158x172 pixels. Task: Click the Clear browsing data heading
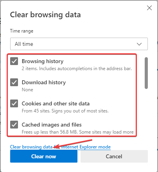[45, 14]
